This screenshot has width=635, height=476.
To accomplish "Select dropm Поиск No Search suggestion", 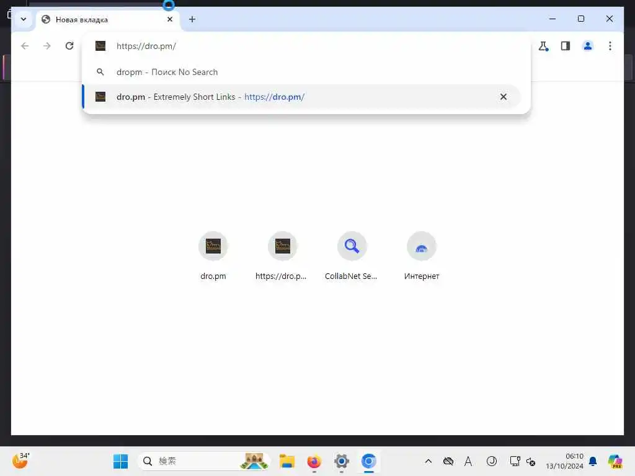I will [302, 72].
